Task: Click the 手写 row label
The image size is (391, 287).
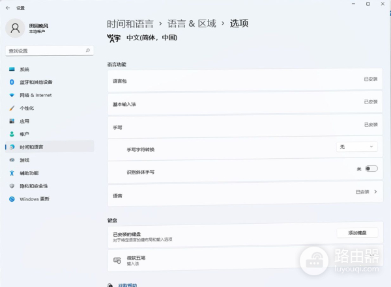Action: pos(117,128)
